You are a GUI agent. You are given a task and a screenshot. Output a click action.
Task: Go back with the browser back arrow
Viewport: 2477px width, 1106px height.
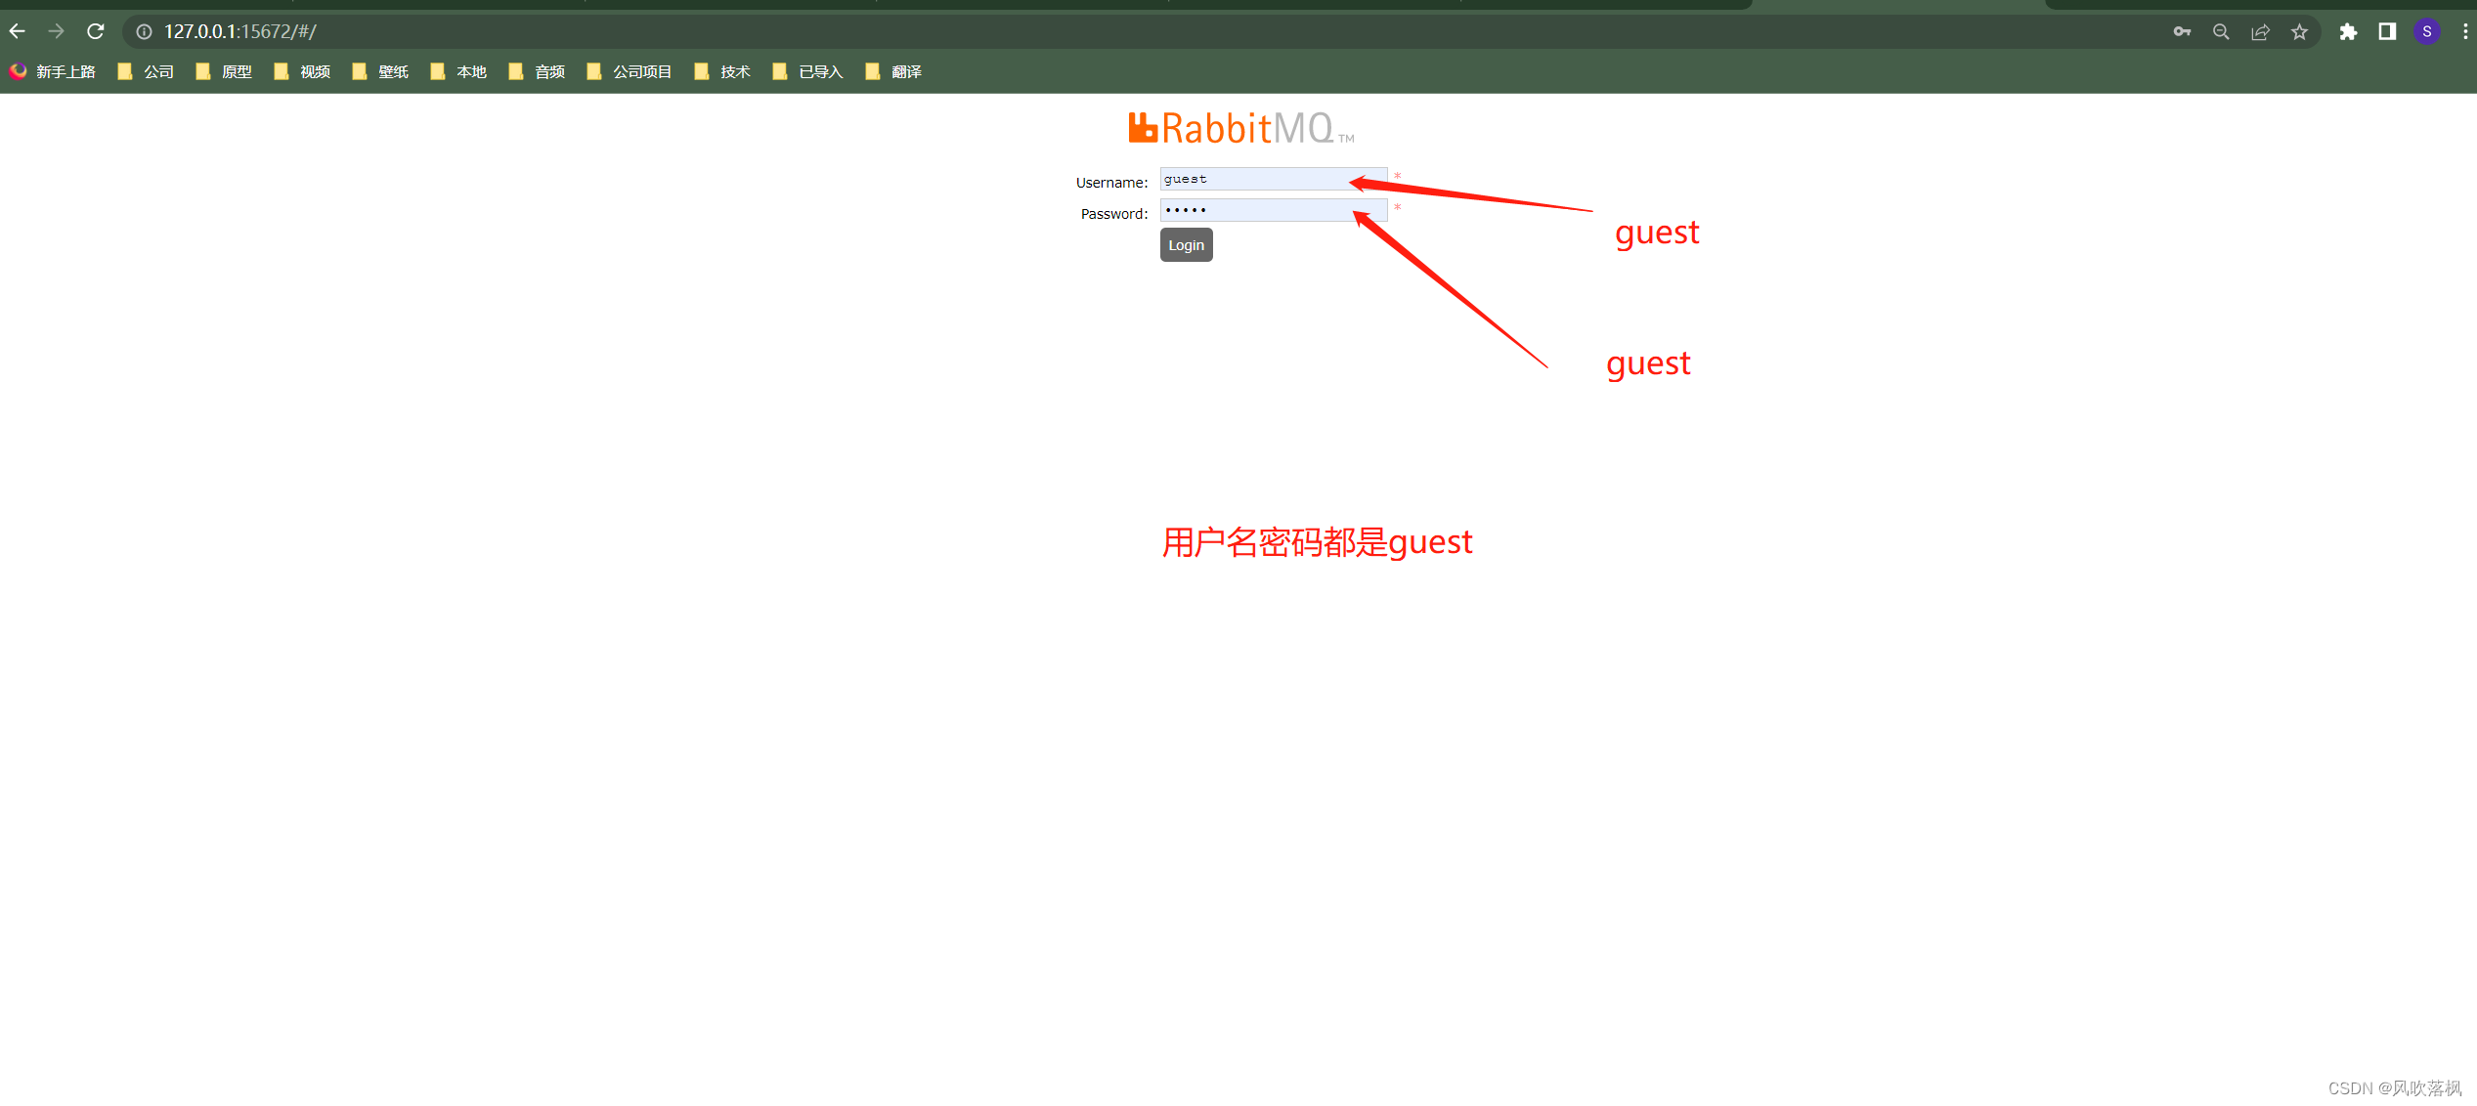[x=18, y=31]
